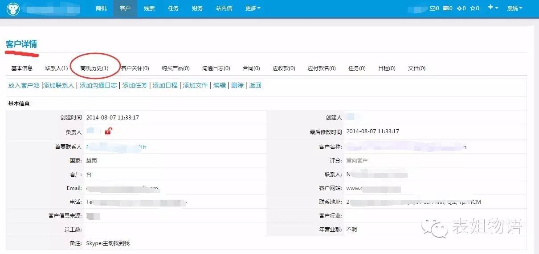Click the 评分 value 意向客户
This screenshot has height=254, width=539.
(357, 160)
